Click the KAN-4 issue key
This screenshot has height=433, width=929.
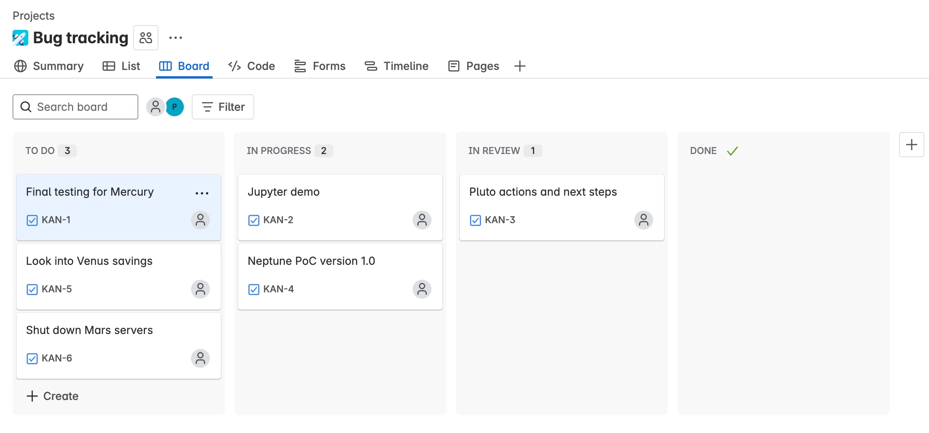coord(278,289)
